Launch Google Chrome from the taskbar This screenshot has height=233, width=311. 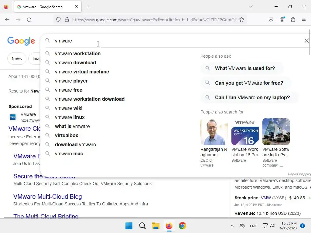coord(183,226)
